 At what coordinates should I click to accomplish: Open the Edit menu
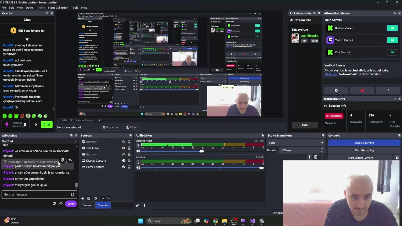pos(11,8)
